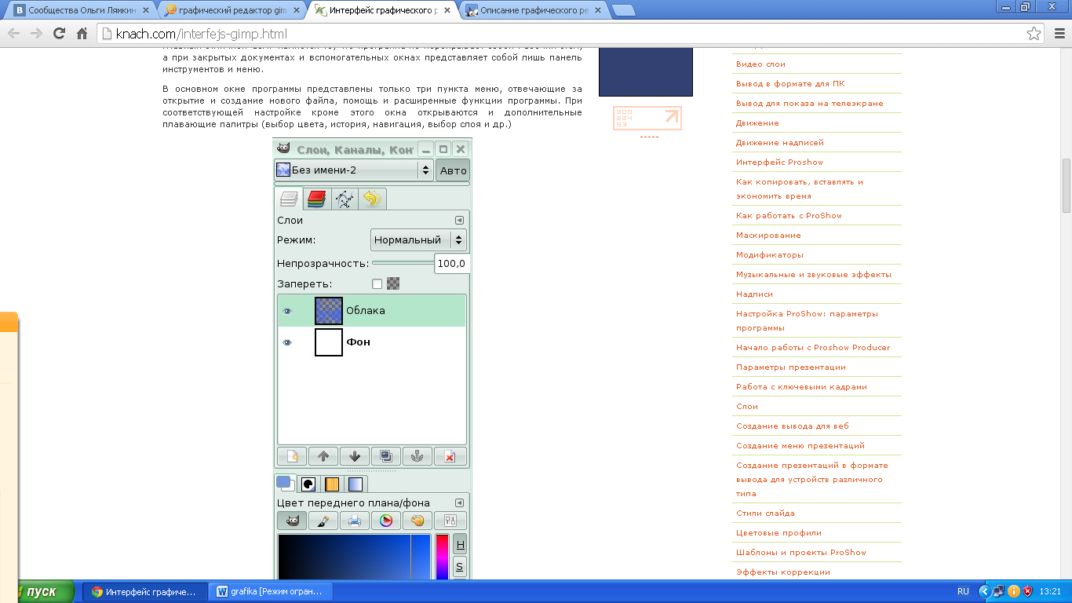
Task: Click the anchor layer icon
Action: [x=417, y=456]
